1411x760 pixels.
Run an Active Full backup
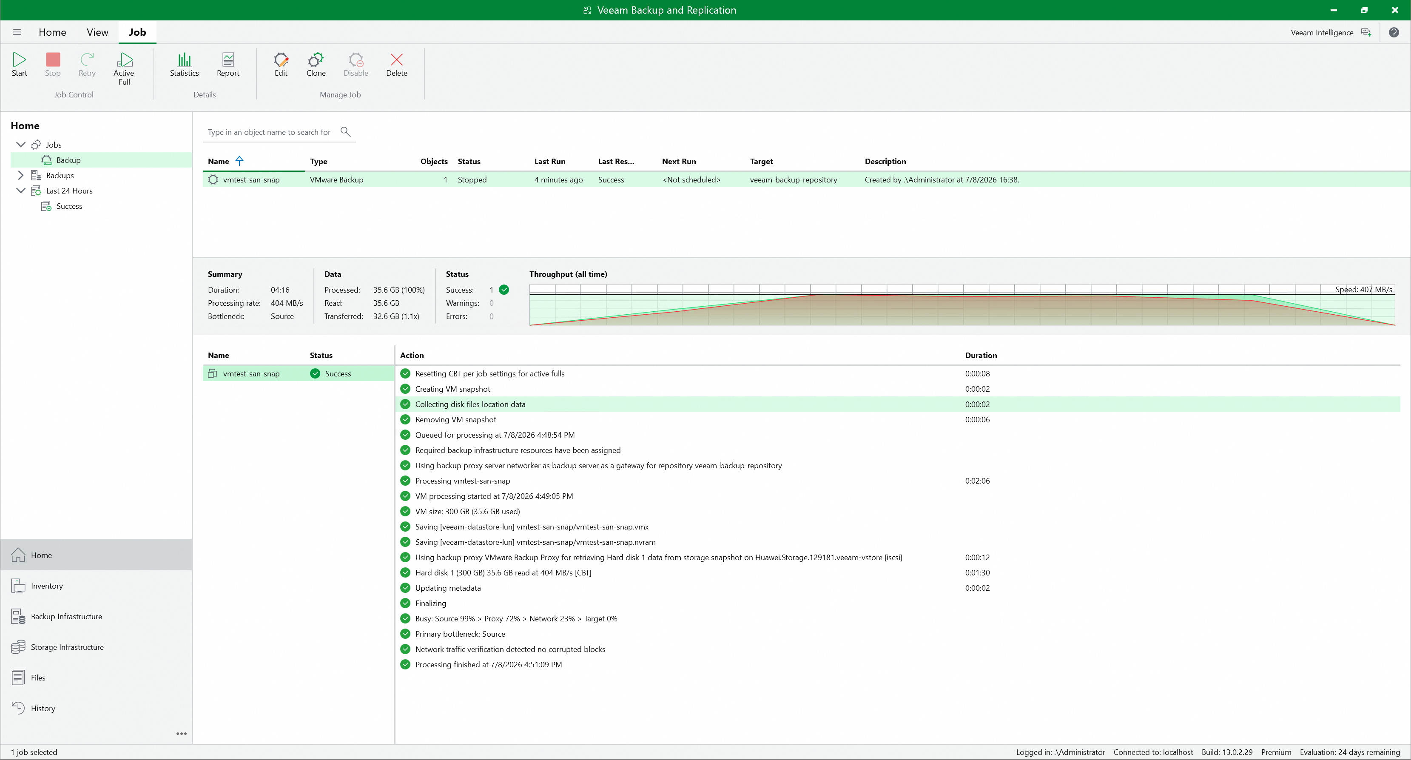pyautogui.click(x=124, y=68)
